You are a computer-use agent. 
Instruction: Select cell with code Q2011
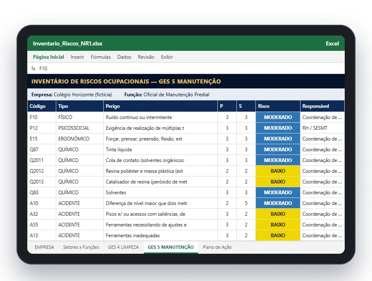click(x=42, y=160)
